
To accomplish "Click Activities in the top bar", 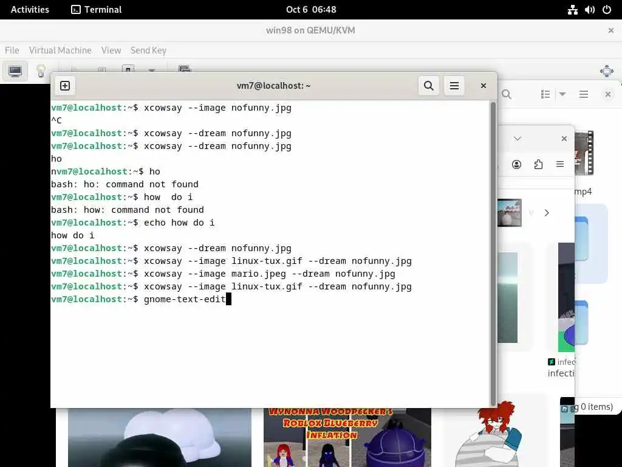I will 30,10.
